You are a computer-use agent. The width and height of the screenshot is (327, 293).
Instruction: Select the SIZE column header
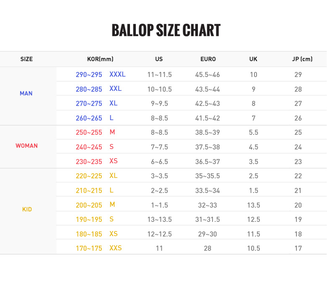click(26, 59)
